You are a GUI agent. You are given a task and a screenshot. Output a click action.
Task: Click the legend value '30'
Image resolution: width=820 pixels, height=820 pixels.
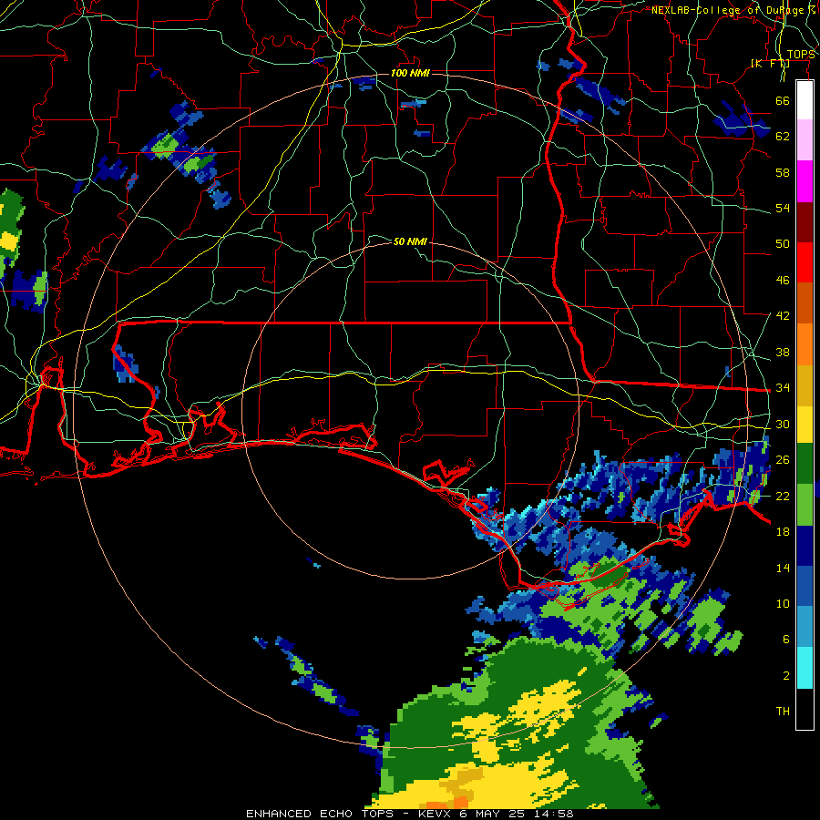click(x=783, y=424)
